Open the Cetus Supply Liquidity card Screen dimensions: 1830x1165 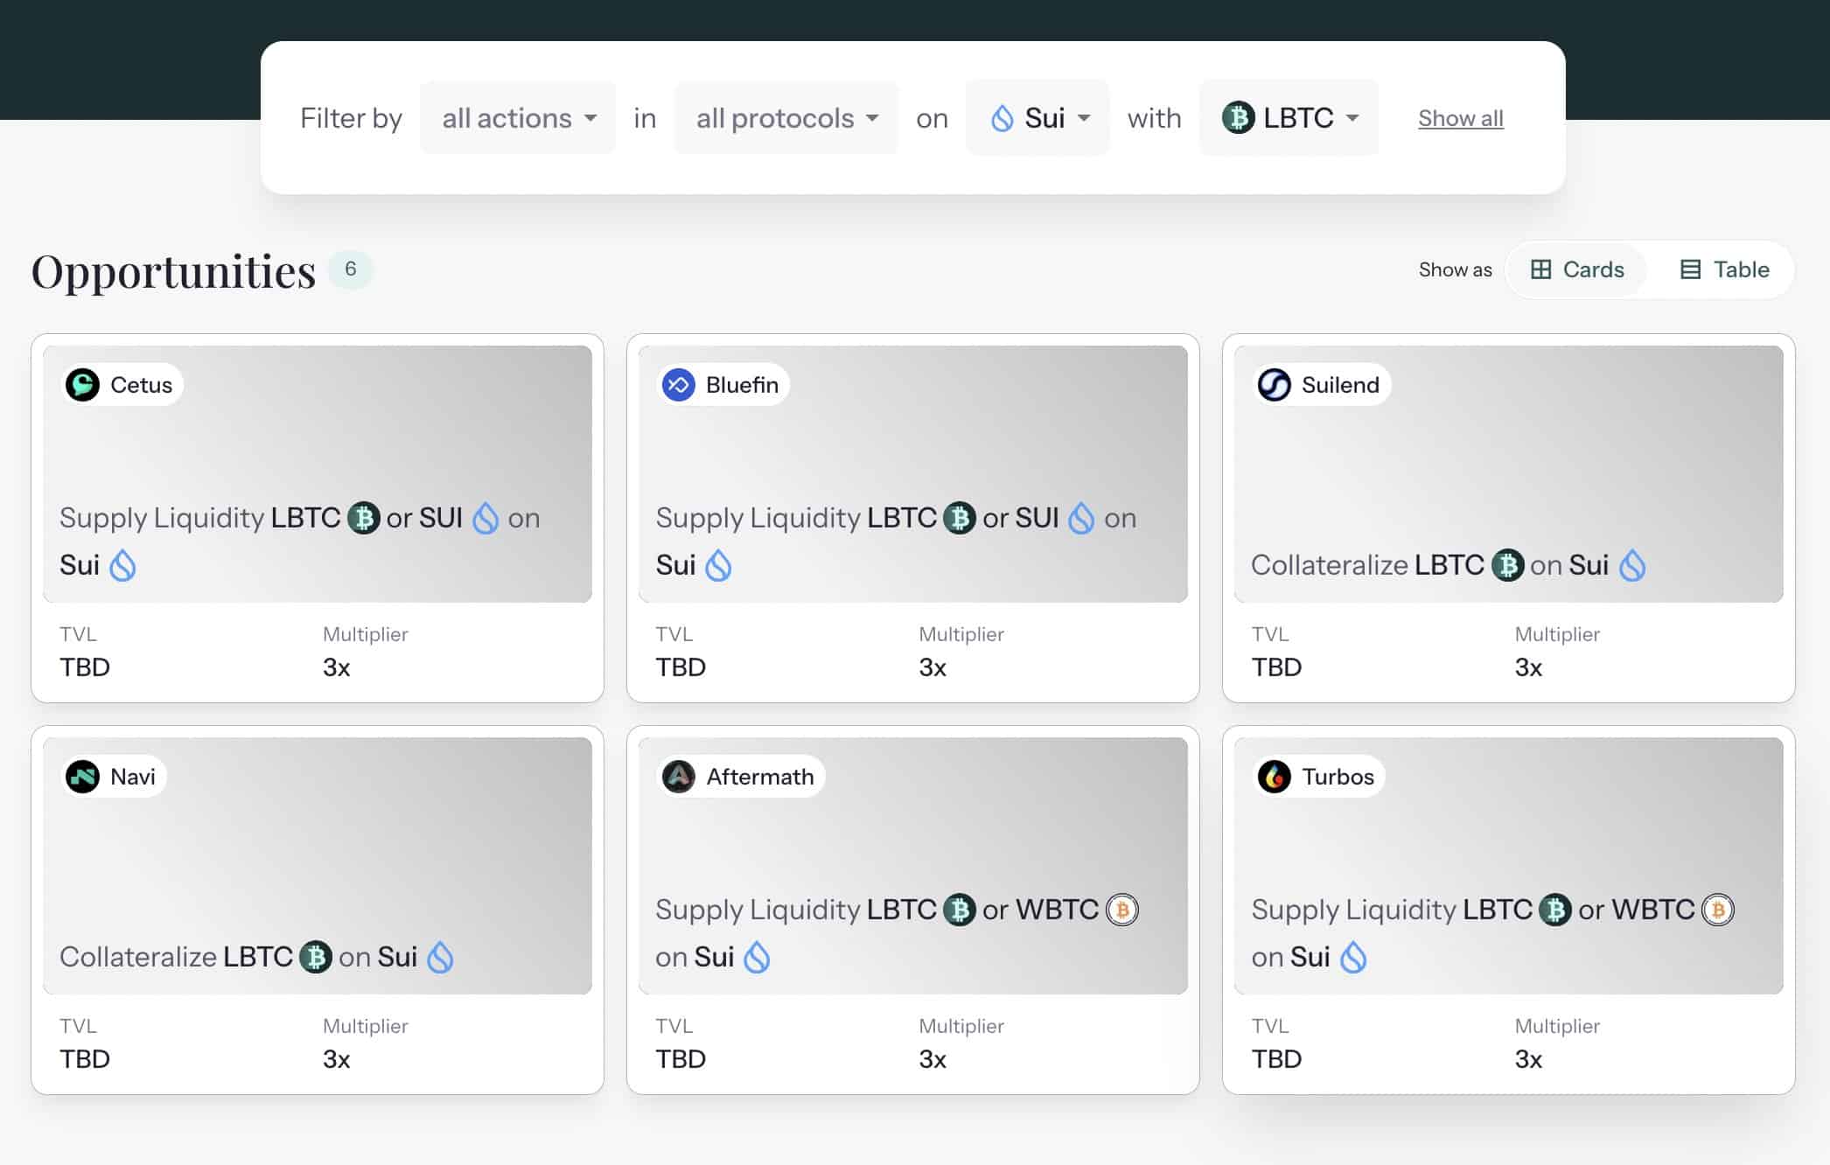tap(318, 518)
